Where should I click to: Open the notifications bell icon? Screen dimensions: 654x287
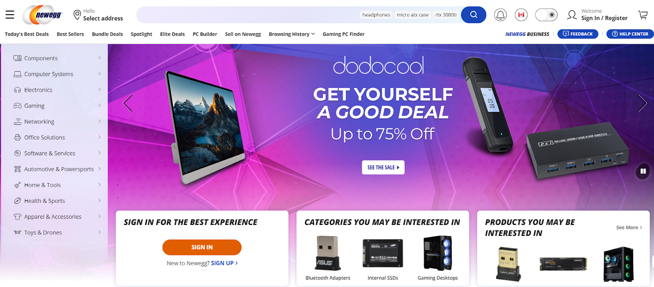coord(500,15)
